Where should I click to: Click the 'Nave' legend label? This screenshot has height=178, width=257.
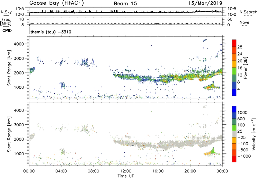pos(244,22)
